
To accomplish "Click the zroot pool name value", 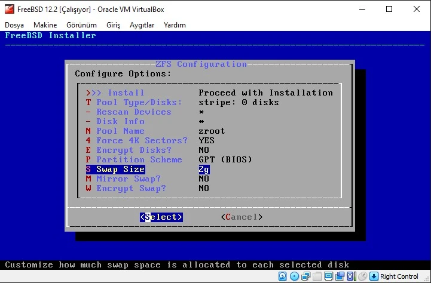I will click(x=212, y=131).
